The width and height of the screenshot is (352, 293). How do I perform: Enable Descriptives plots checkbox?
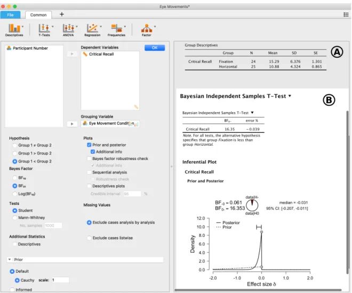89,186
